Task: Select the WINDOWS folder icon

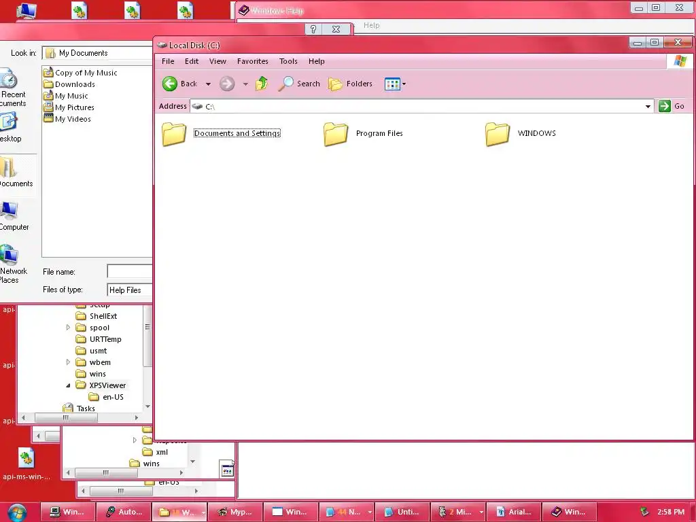Action: 497,134
